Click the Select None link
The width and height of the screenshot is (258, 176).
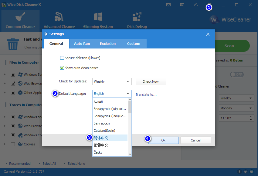click(76, 164)
